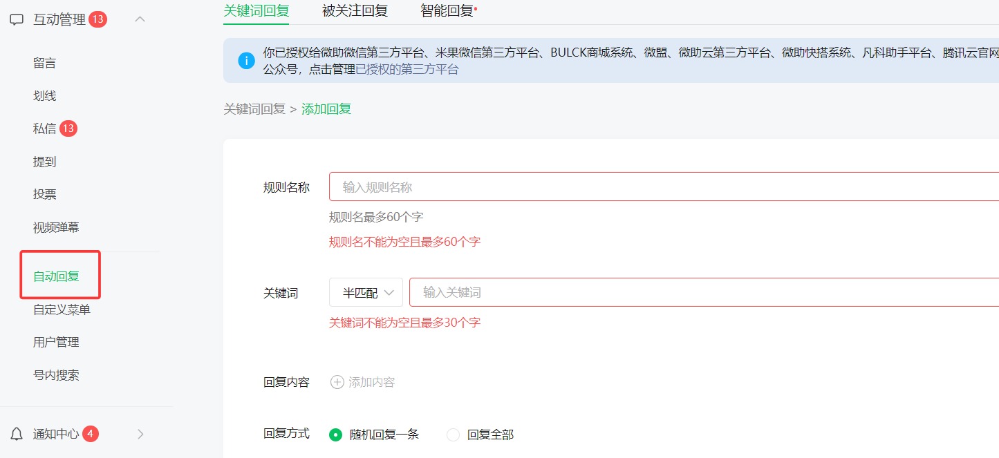Select 随机回复一条 reply mode
The width and height of the screenshot is (999, 458).
(x=336, y=435)
